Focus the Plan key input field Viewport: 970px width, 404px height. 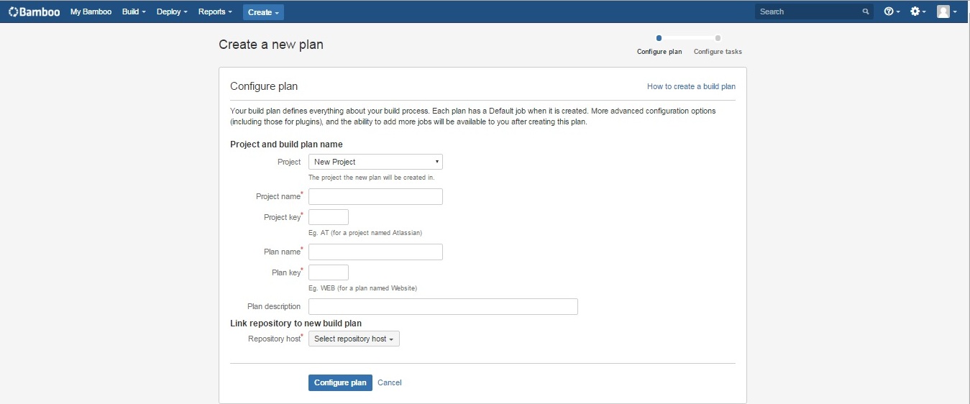pyautogui.click(x=329, y=272)
